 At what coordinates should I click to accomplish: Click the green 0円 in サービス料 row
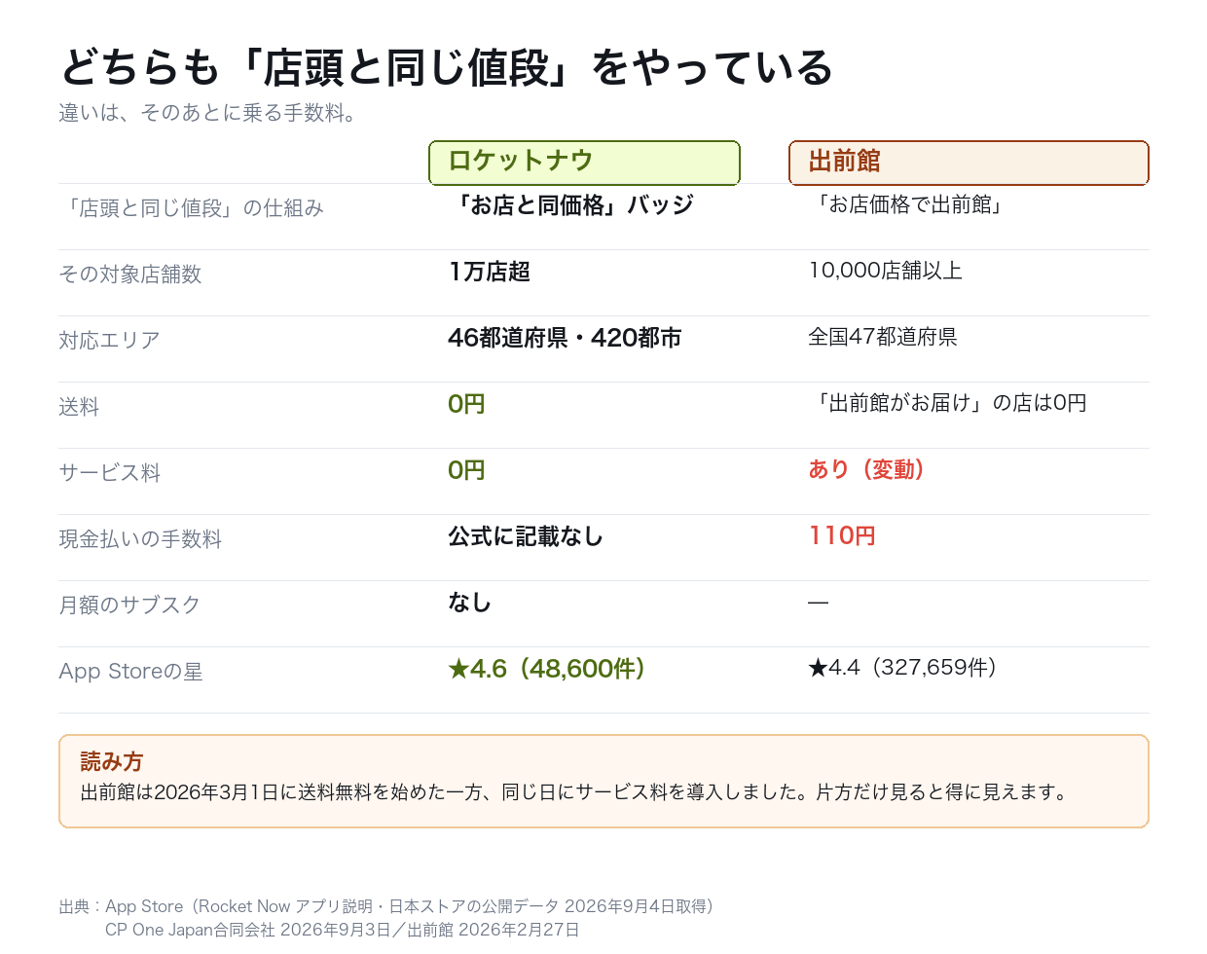click(466, 470)
